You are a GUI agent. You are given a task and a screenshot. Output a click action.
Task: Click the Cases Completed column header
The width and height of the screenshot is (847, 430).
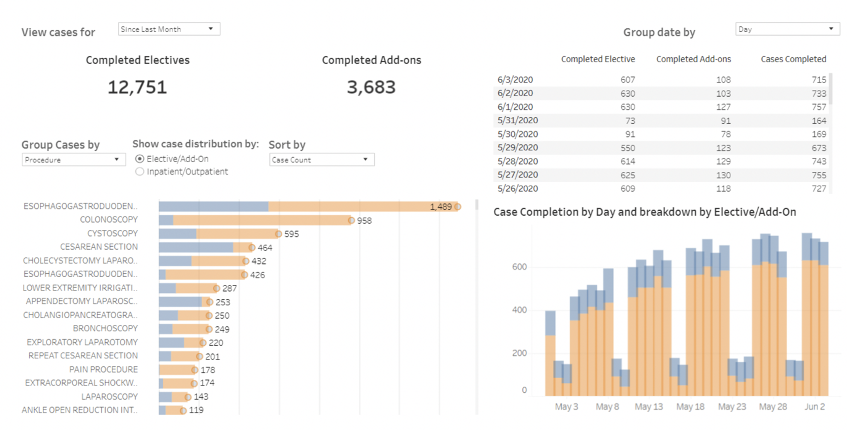[793, 59]
